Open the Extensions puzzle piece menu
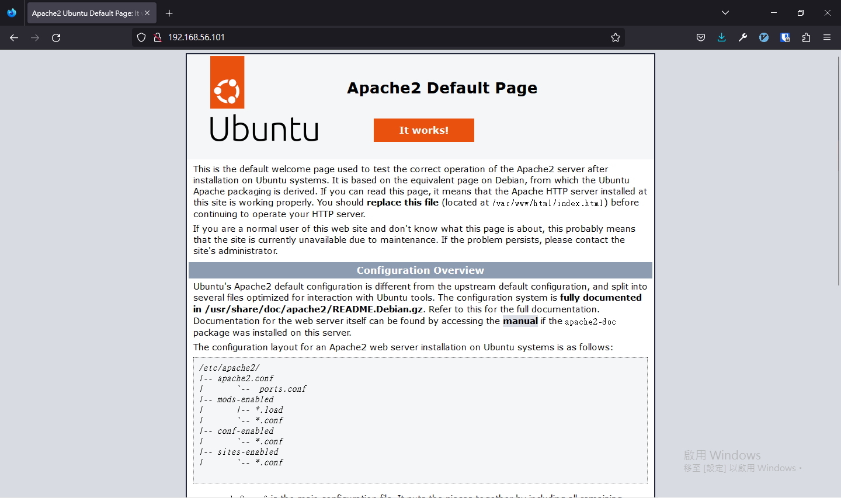The width and height of the screenshot is (841, 498). coord(806,37)
